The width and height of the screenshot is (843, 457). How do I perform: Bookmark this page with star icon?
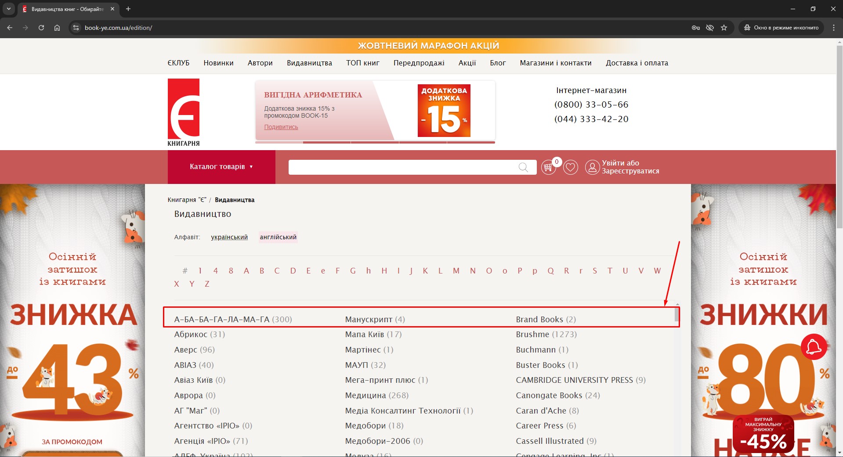tap(724, 28)
